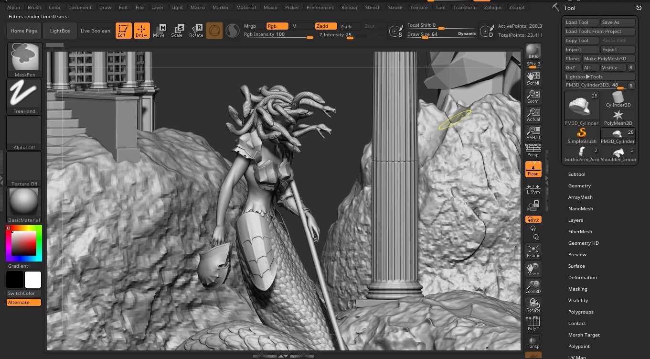Select the SimpleBrush tool thumbnail
Screen dimensions: 650x359
(581, 134)
